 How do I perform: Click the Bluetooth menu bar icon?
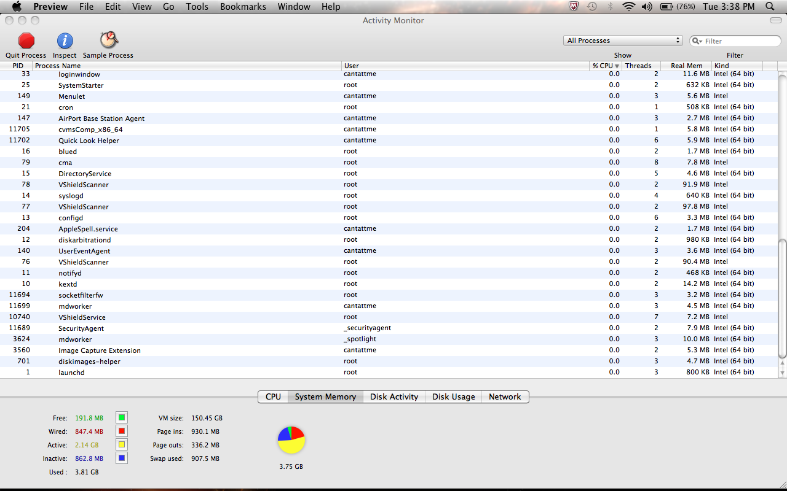click(x=611, y=7)
